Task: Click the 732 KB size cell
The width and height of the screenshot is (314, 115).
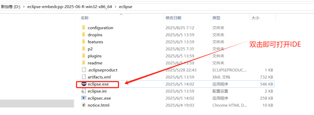Action: [267, 77]
